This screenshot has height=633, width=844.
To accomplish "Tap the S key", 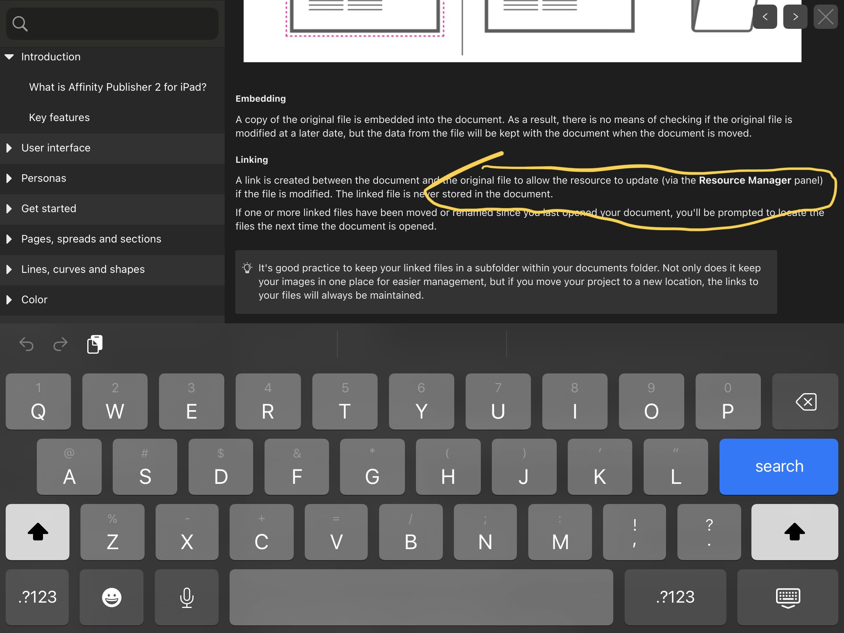I will [145, 467].
